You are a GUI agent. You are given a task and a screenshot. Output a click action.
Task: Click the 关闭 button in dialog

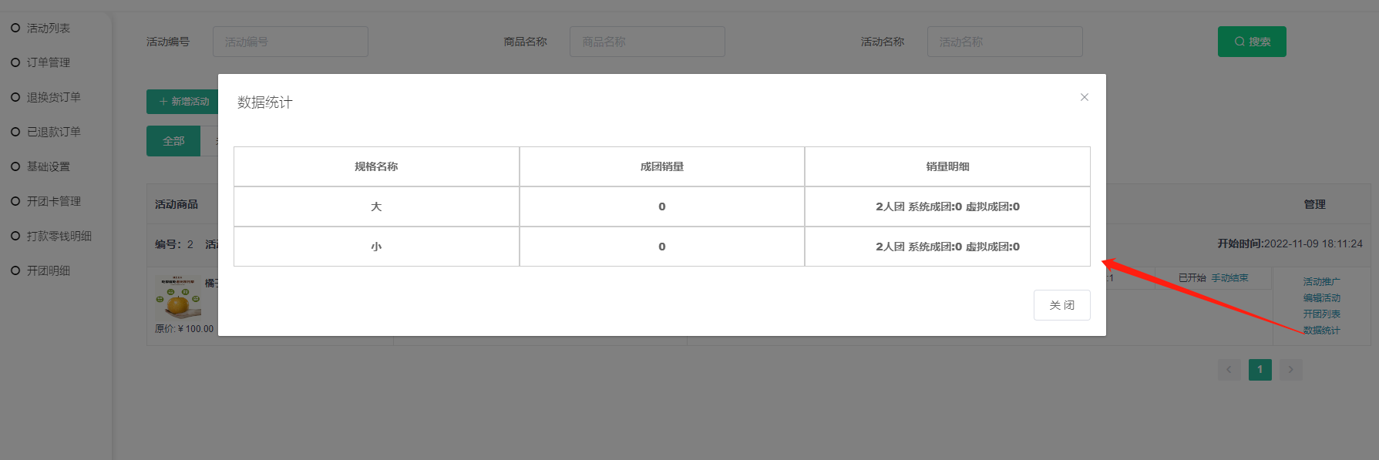coord(1061,305)
